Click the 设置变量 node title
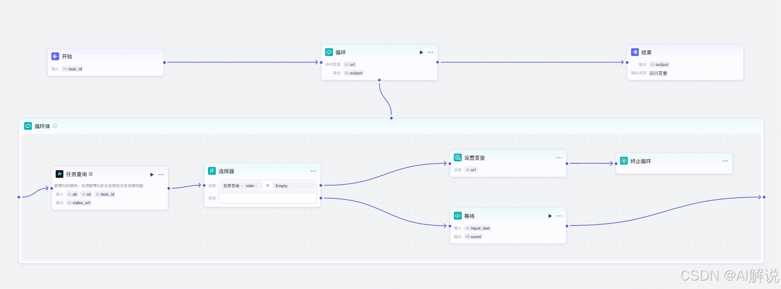 pyautogui.click(x=475, y=158)
